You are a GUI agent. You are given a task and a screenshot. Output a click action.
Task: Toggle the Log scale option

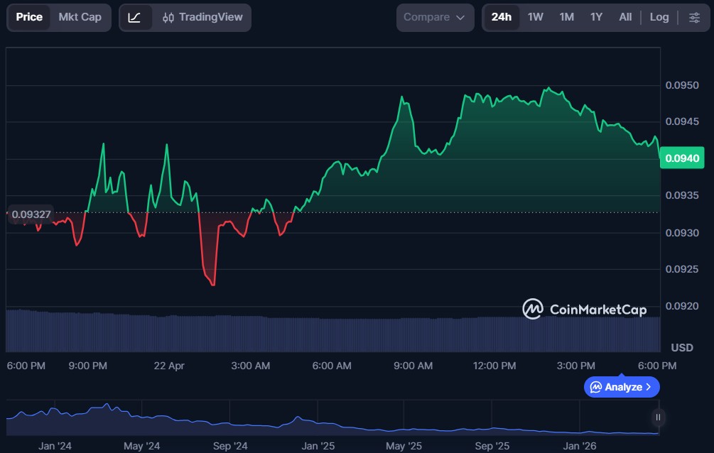click(x=659, y=17)
